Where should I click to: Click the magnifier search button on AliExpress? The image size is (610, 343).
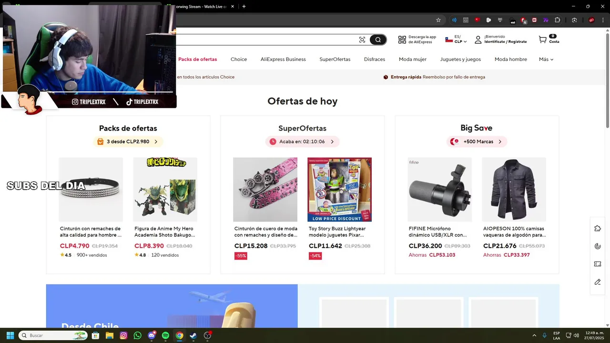click(x=378, y=40)
